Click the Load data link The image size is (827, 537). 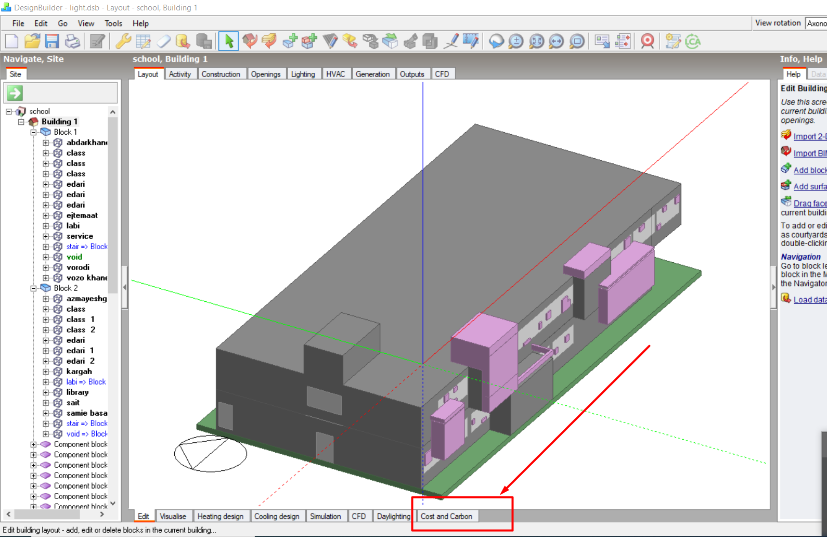click(810, 300)
